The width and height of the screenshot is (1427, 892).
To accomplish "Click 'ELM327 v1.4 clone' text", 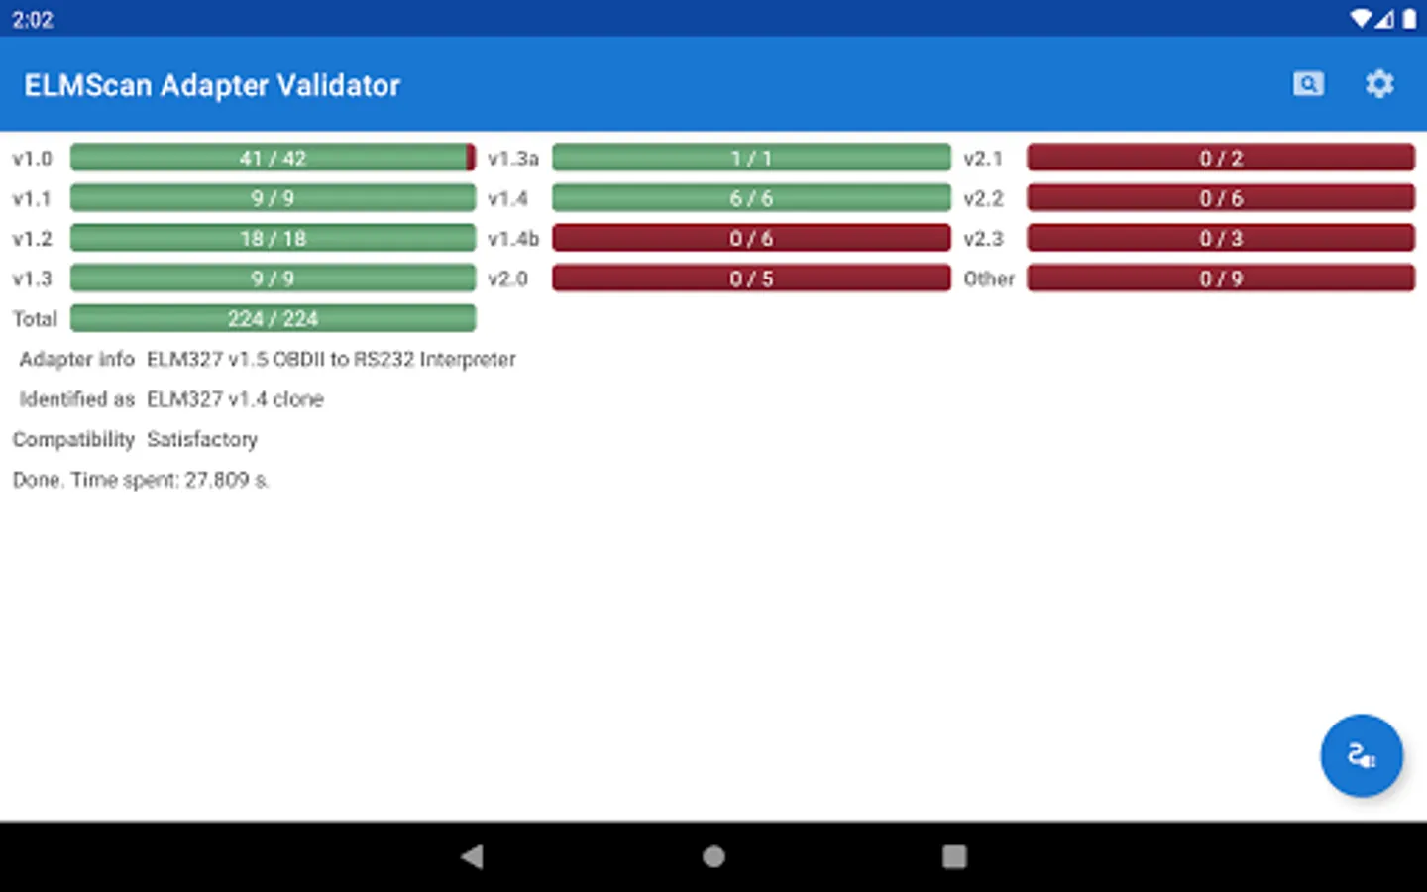I will pyautogui.click(x=235, y=399).
